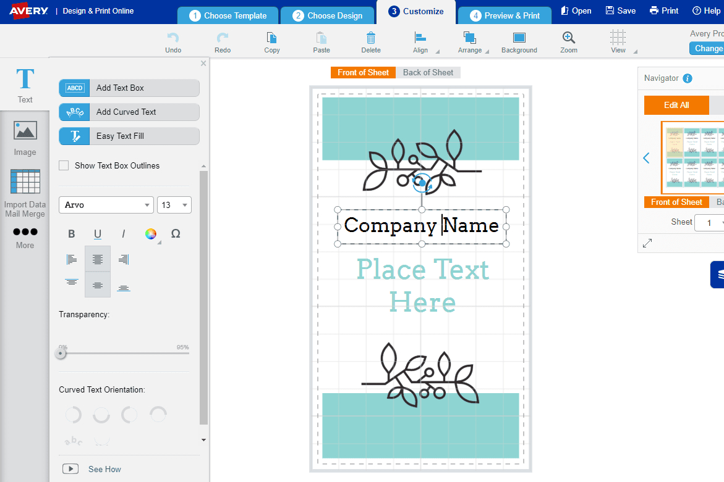
Task: Switch to Back of Sheet tab
Action: coord(428,72)
